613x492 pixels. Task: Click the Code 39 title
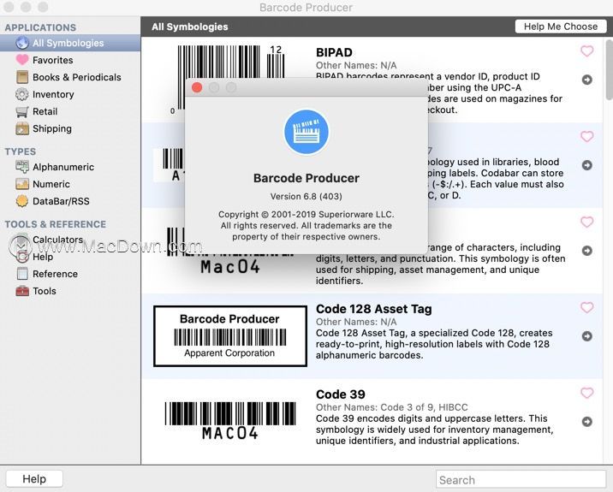pos(341,394)
